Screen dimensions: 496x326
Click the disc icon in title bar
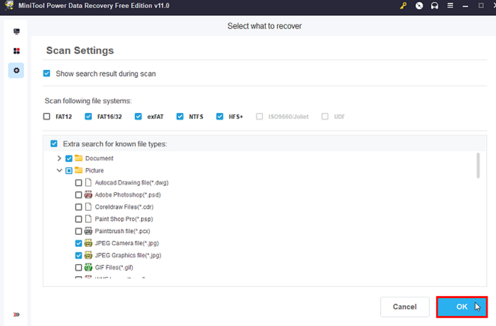point(419,6)
